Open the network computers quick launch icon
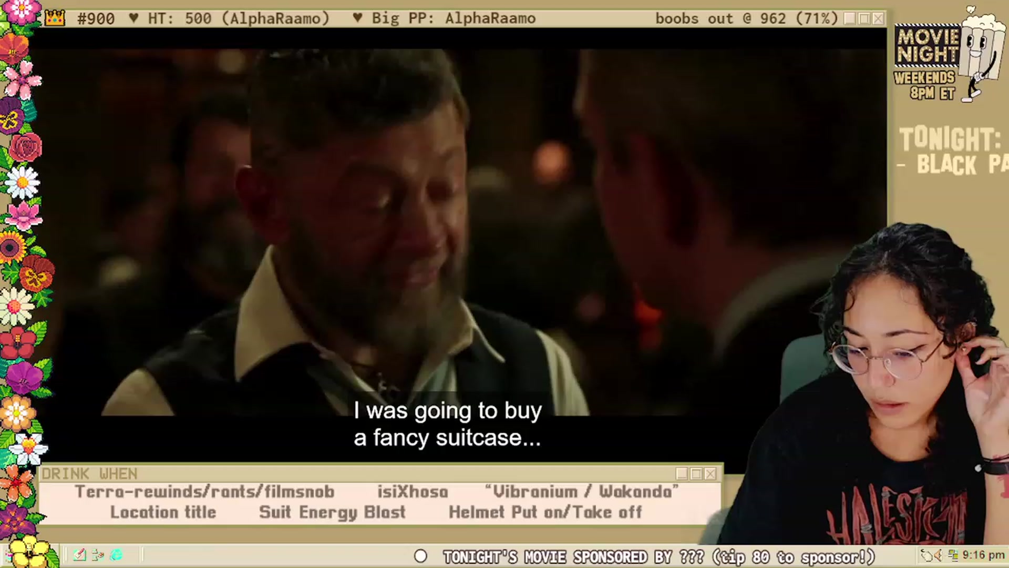 (98, 555)
